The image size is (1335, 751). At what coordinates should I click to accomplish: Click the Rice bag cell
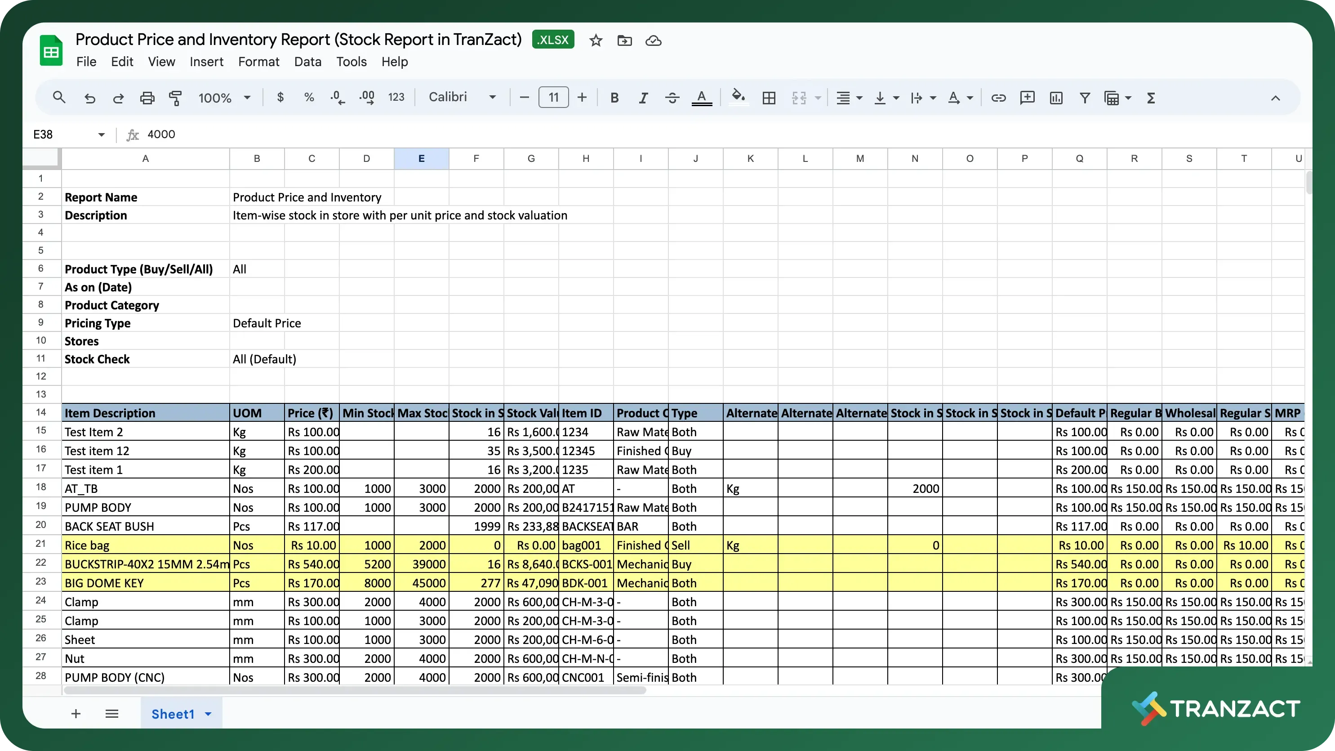(x=146, y=545)
